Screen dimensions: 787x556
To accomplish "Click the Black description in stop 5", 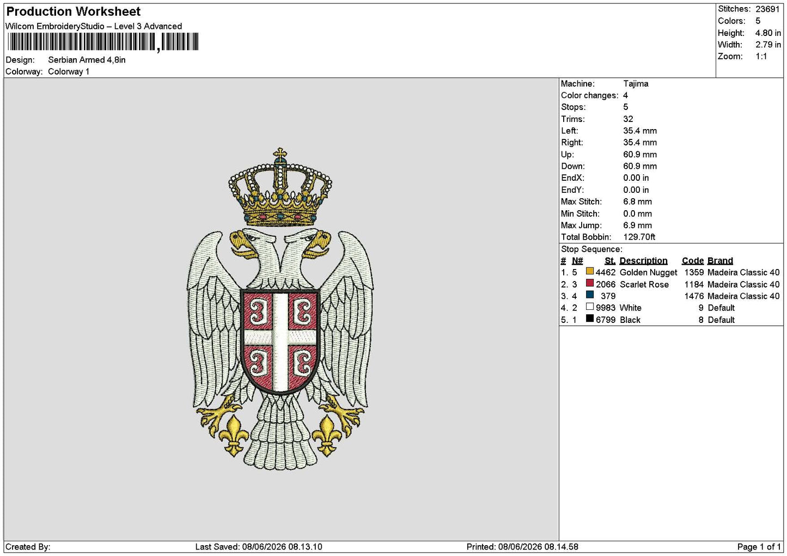I will tap(630, 320).
